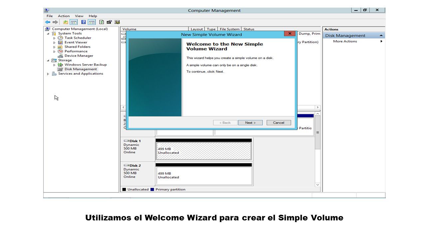Viewport: 426px width, 239px height.
Task: Select the 499 MB Unallocated region on Disk 2
Action: (x=204, y=176)
